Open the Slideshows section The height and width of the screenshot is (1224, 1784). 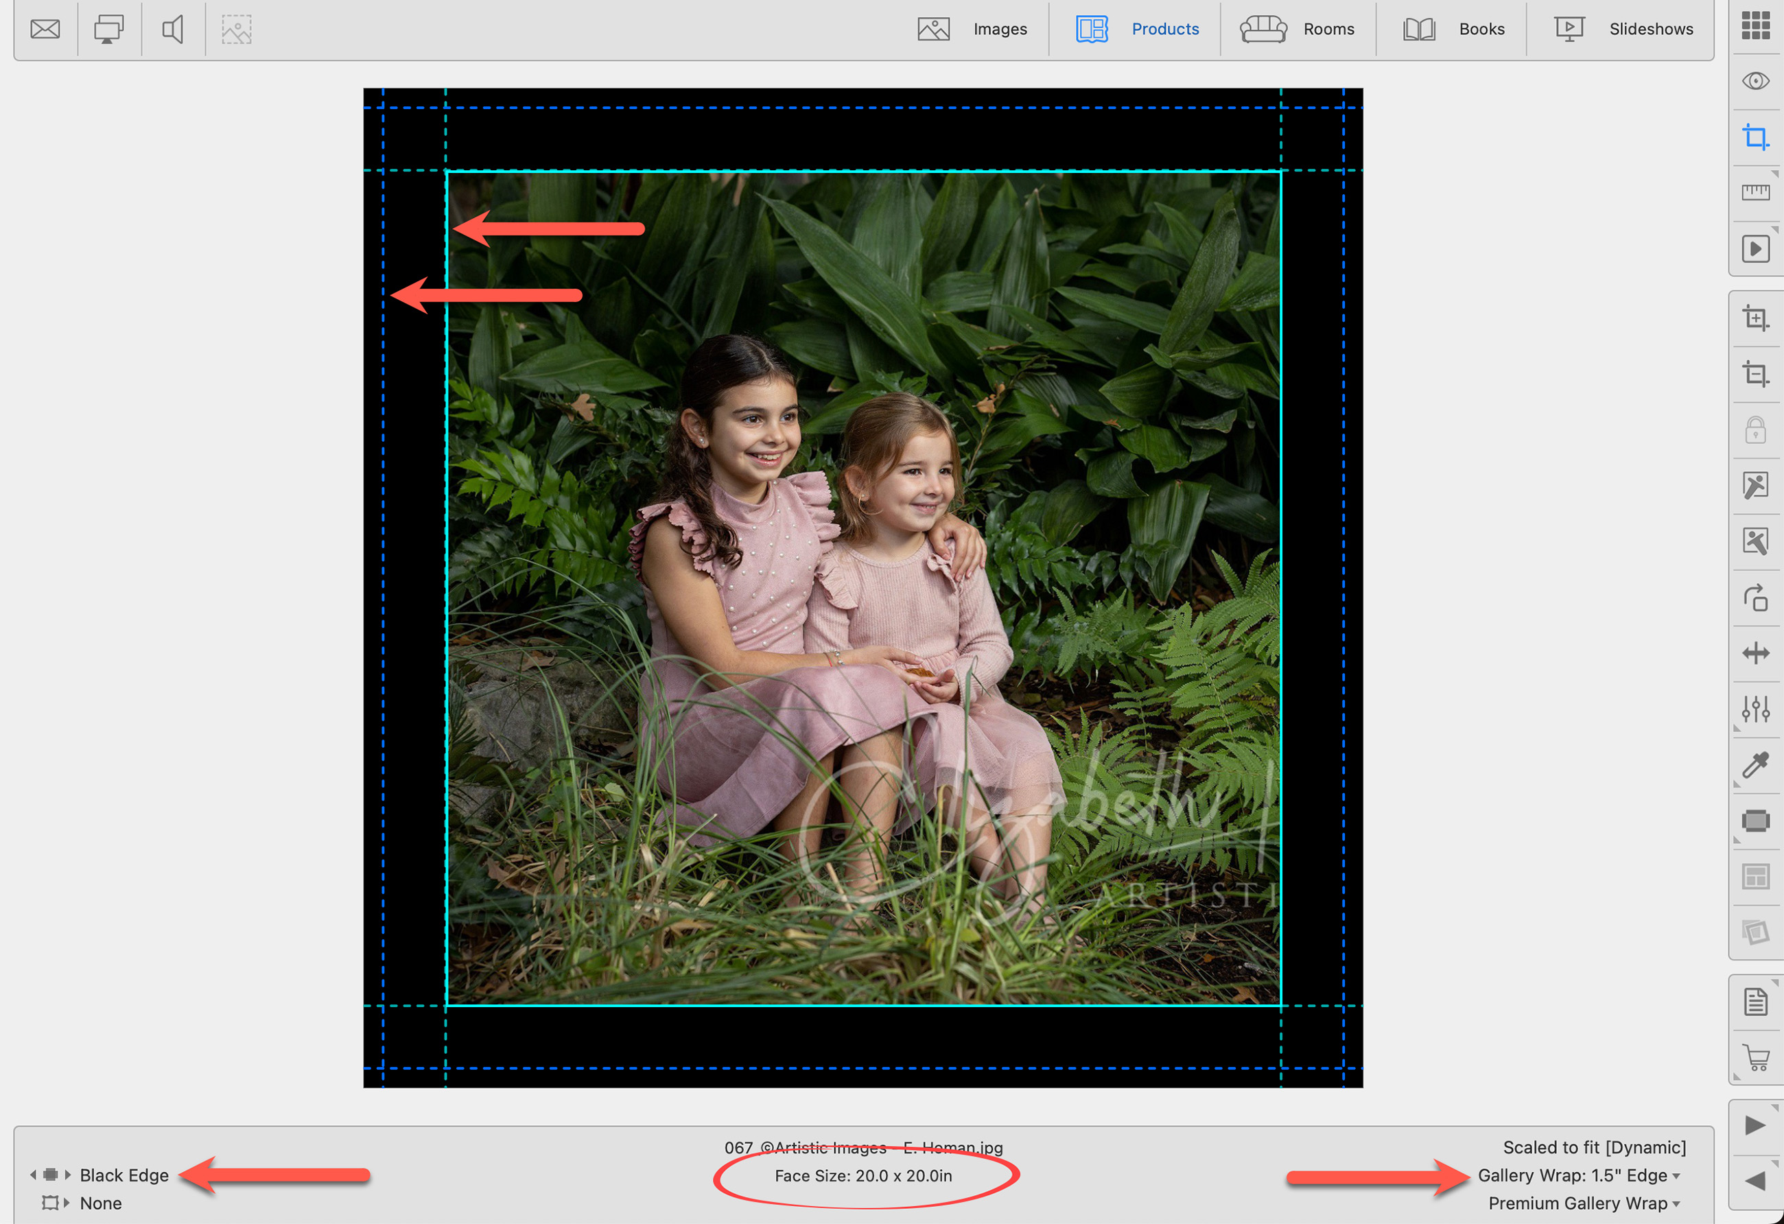(1623, 30)
